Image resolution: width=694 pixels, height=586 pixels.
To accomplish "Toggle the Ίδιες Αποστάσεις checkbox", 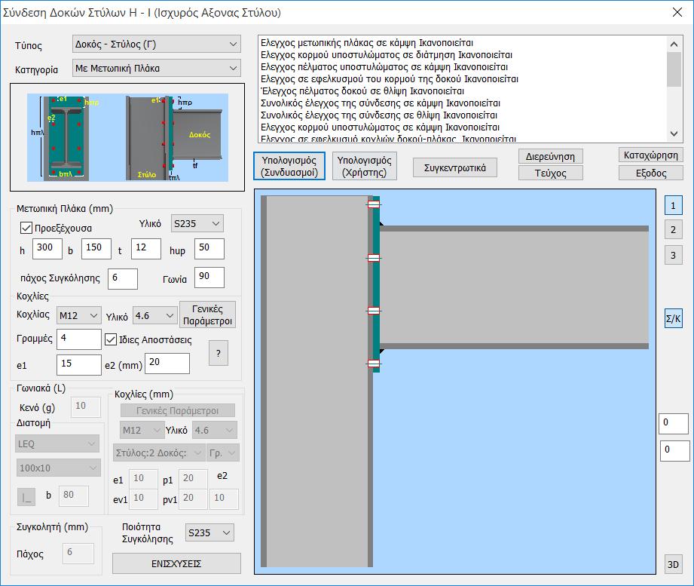I will [111, 339].
